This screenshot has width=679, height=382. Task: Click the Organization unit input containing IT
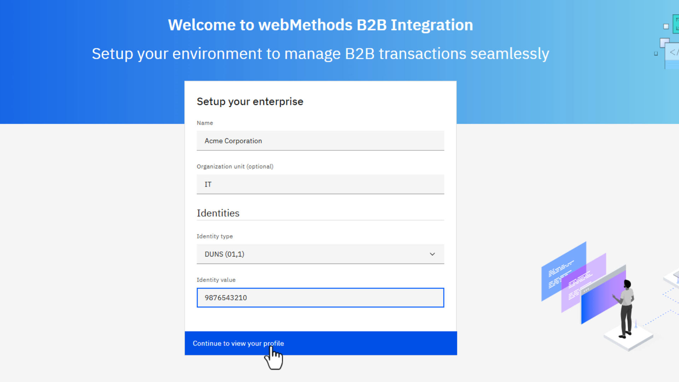pyautogui.click(x=320, y=184)
